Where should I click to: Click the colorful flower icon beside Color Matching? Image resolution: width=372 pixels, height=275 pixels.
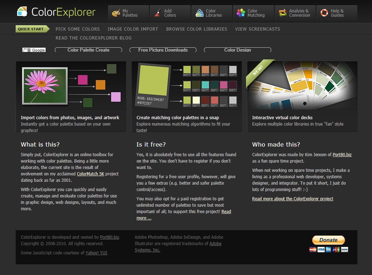point(241,13)
